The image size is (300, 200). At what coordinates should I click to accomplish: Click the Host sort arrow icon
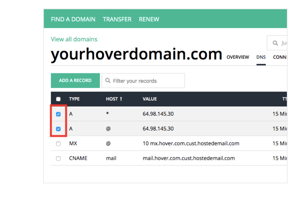coord(121,99)
